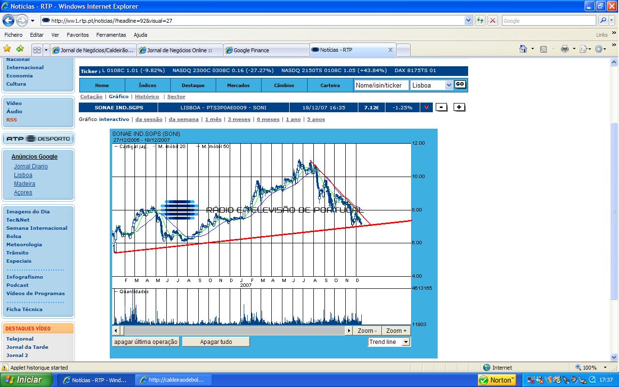Open the Histórico link
The height and width of the screenshot is (387, 619).
click(x=147, y=97)
